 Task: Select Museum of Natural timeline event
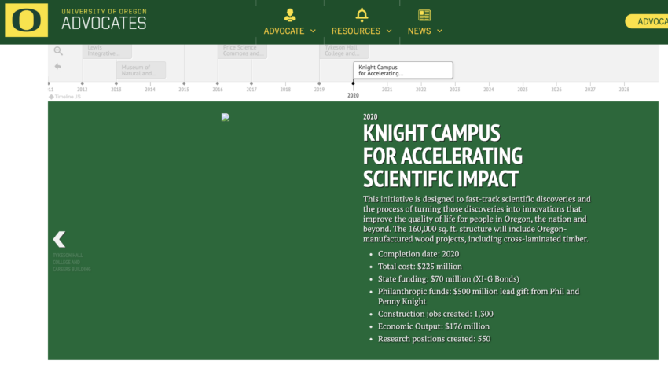tap(141, 70)
